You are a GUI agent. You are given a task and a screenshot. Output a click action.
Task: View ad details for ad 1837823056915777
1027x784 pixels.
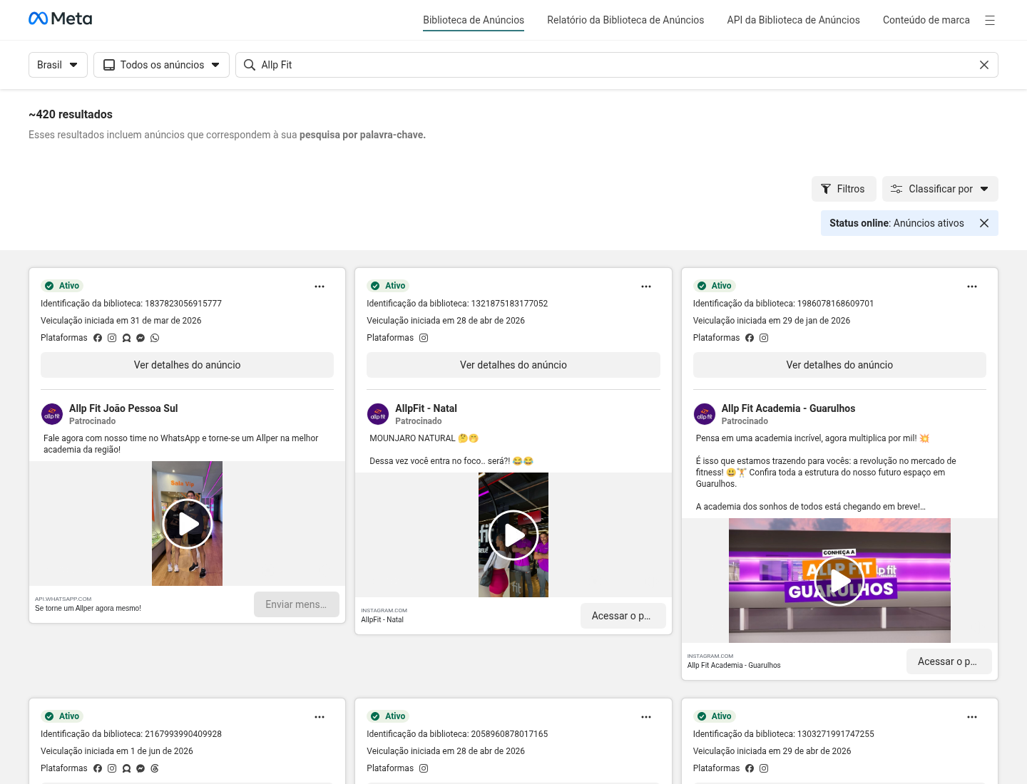point(187,365)
